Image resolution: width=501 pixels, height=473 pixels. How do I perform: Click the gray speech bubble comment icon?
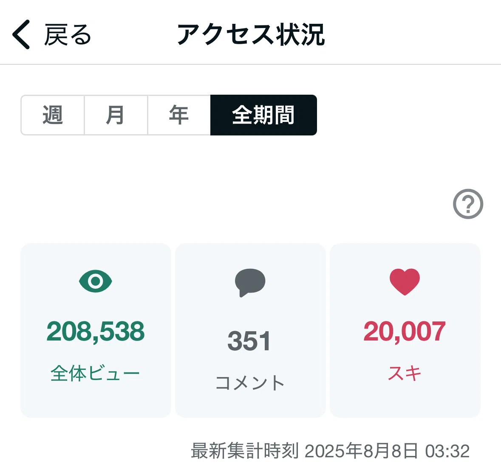[x=250, y=283]
